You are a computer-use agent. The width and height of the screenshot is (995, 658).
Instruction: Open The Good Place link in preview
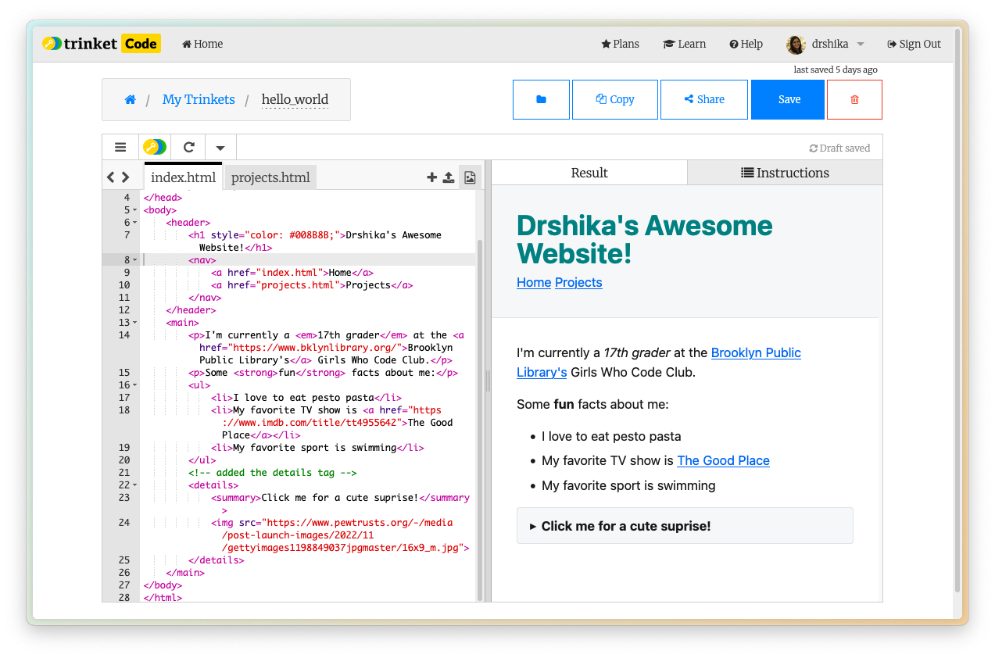coord(723,460)
